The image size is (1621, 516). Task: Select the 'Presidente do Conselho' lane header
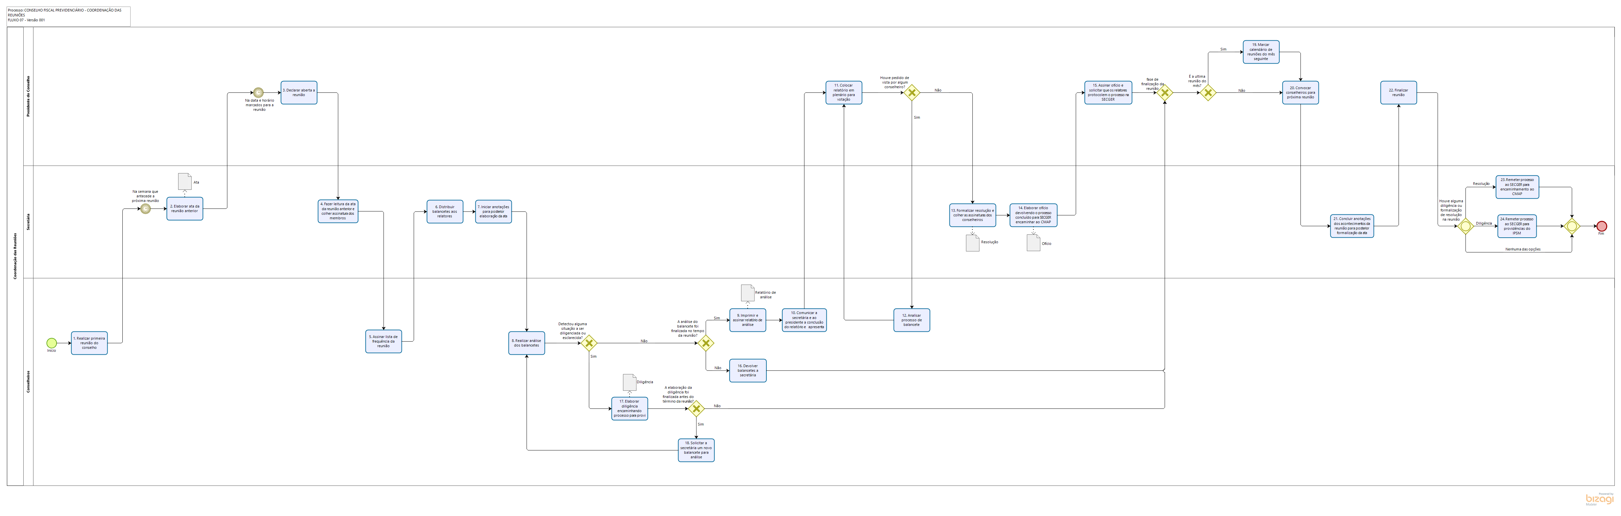pyautogui.click(x=28, y=96)
